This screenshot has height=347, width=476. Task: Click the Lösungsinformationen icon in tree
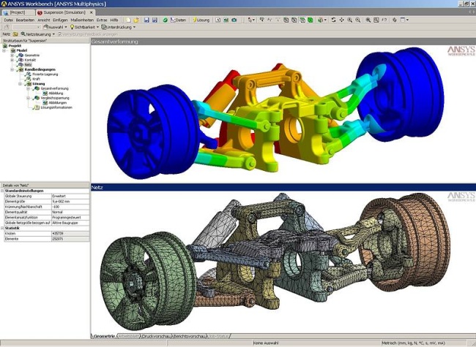[x=36, y=107]
